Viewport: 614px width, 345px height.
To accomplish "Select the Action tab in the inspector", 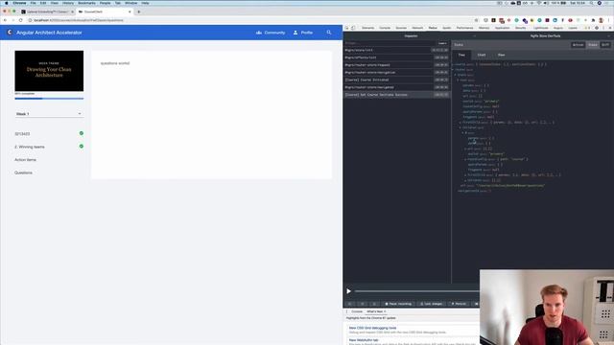I will (x=578, y=45).
